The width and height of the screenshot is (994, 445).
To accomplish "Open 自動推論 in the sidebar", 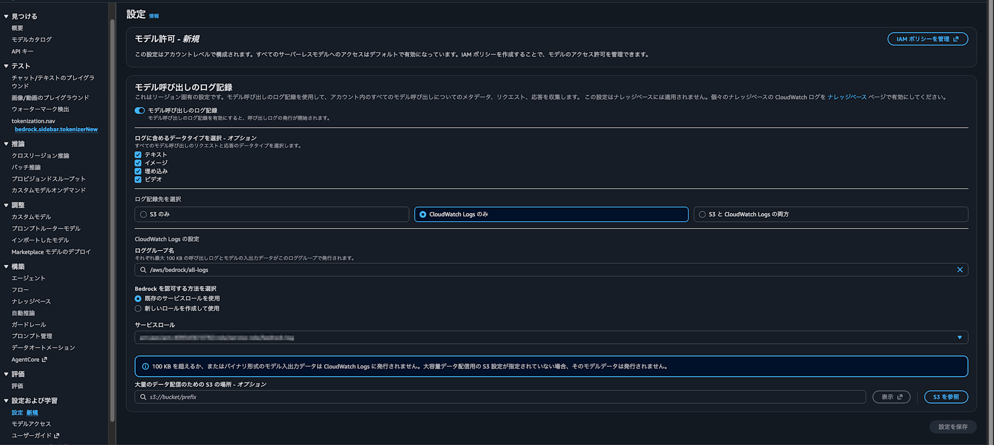I will tap(23, 313).
